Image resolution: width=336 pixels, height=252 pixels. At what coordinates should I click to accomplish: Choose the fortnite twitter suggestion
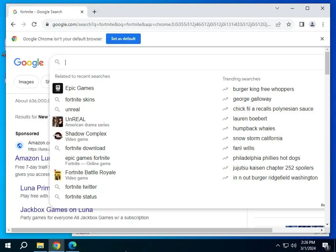[x=81, y=187]
